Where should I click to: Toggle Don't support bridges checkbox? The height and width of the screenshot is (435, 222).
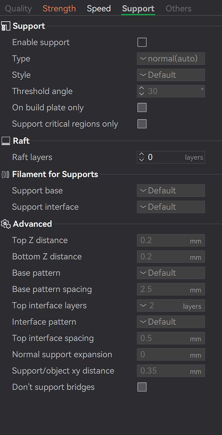(x=142, y=387)
